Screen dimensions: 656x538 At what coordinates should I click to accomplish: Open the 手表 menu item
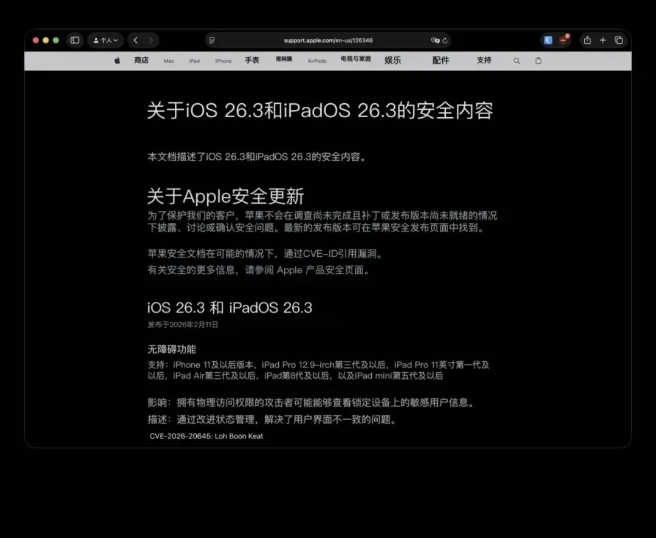pyautogui.click(x=252, y=60)
